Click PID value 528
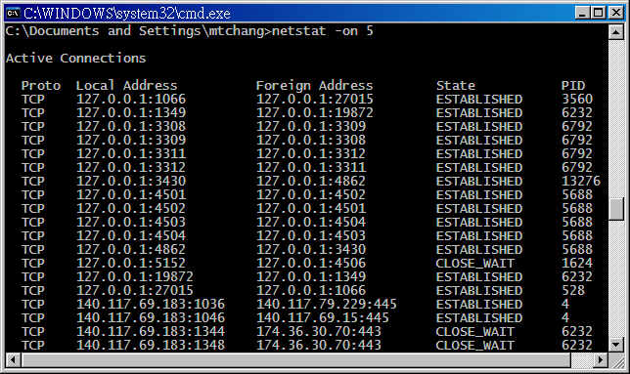Viewport: 630px width, 374px height. point(573,290)
